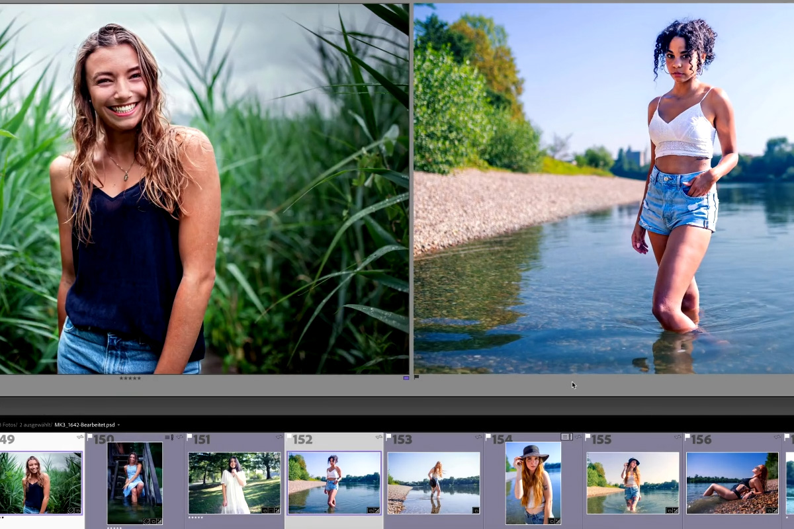
Task: Click the collection badge on photo 153 thumbnail
Action: pos(476,510)
